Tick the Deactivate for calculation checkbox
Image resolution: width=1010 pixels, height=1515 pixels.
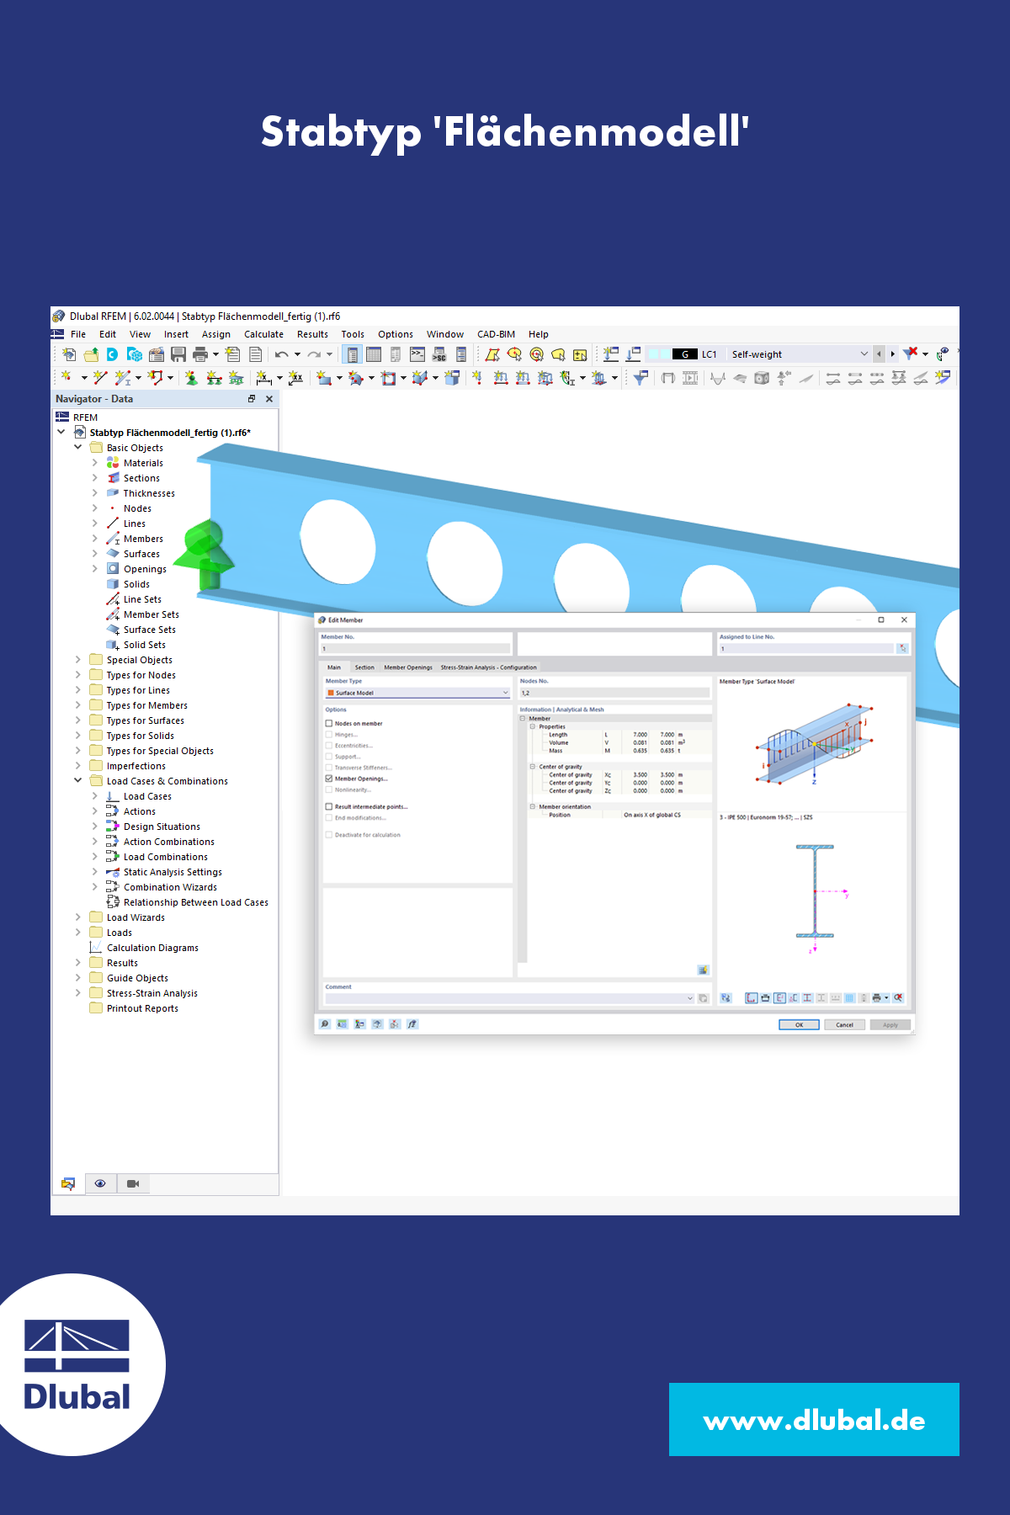pos(329,835)
